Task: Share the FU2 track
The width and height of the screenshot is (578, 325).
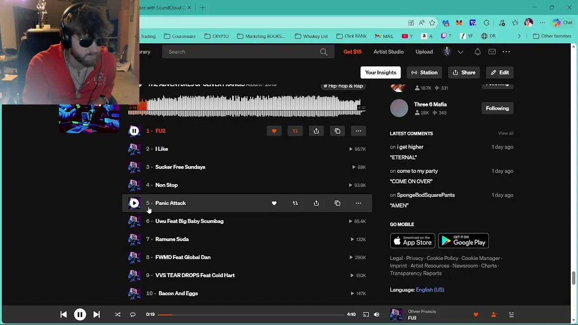Action: click(x=316, y=131)
